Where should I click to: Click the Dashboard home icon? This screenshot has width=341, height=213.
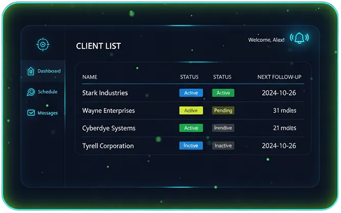point(31,71)
